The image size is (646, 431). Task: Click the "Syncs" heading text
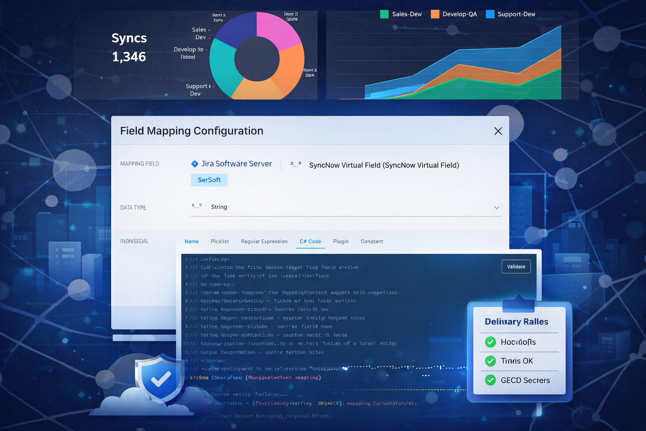129,38
